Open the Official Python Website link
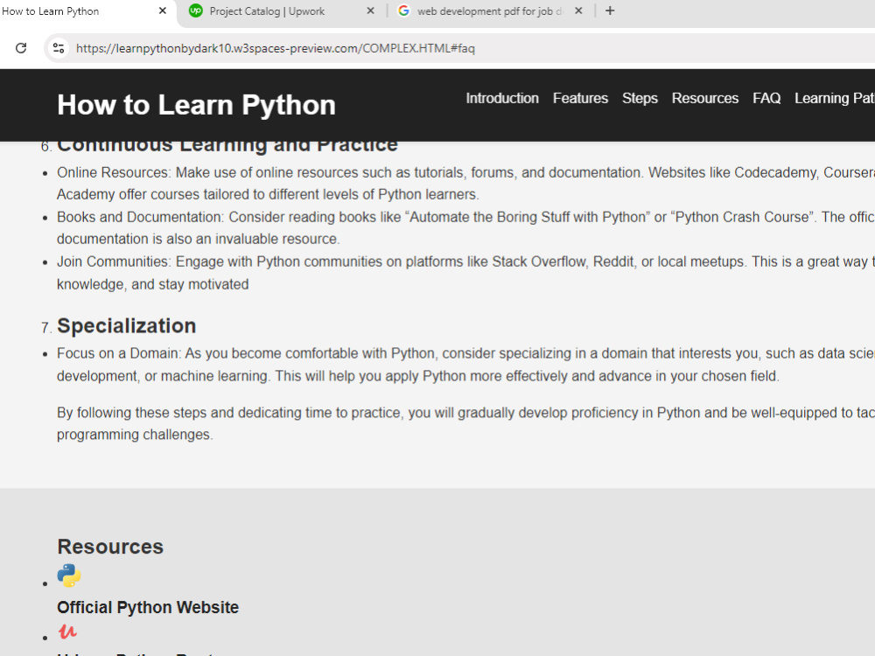 coord(148,607)
